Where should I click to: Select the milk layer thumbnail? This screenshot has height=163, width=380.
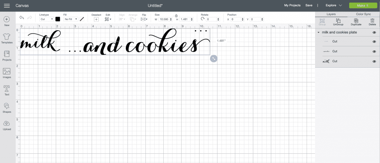pyautogui.click(x=326, y=61)
